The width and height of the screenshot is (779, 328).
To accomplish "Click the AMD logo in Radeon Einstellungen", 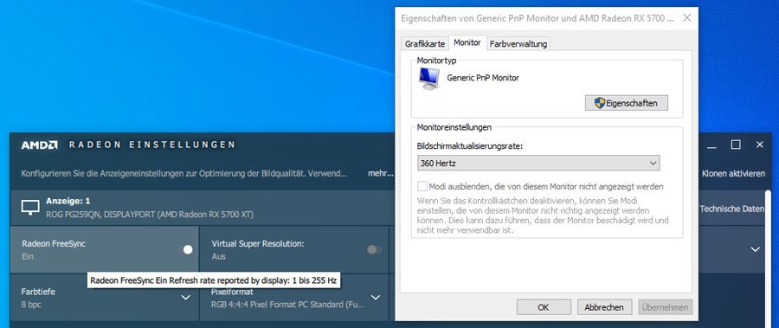I will [x=39, y=145].
